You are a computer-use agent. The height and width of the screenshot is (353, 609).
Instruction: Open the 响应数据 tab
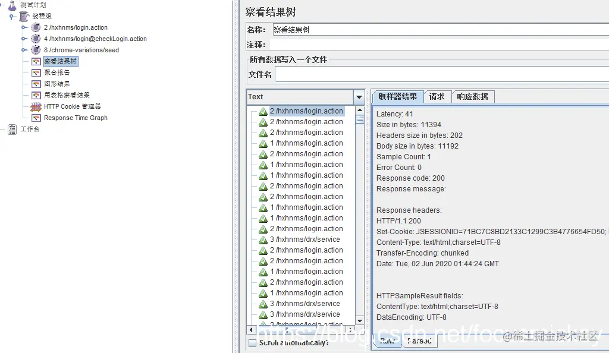473,97
